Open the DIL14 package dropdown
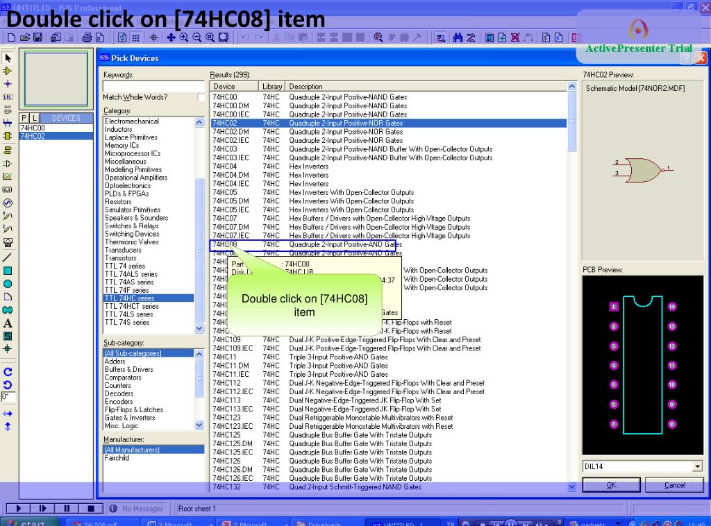This screenshot has width=711, height=526. (697, 466)
